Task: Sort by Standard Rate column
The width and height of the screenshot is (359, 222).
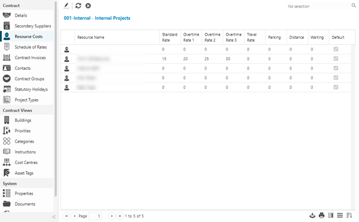Action: point(170,37)
